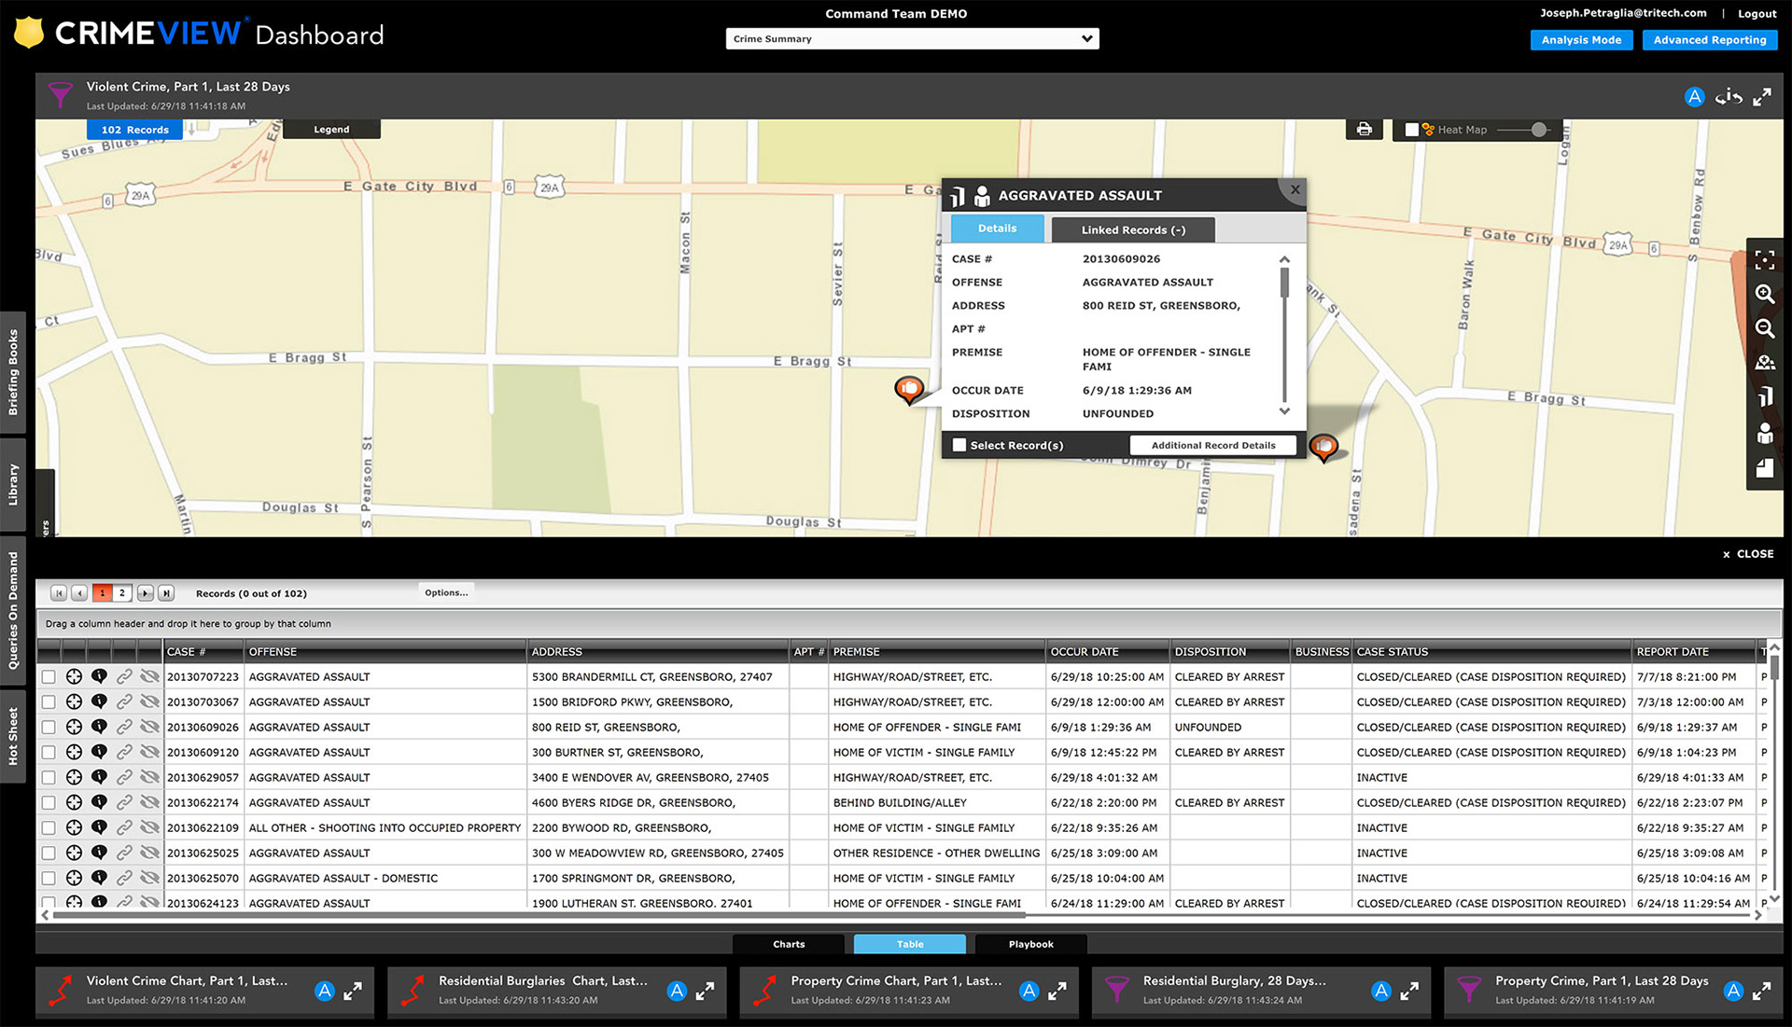Screen dimensions: 1792x1027
Task: Click the Advanced Reporting button
Action: coord(1709,40)
